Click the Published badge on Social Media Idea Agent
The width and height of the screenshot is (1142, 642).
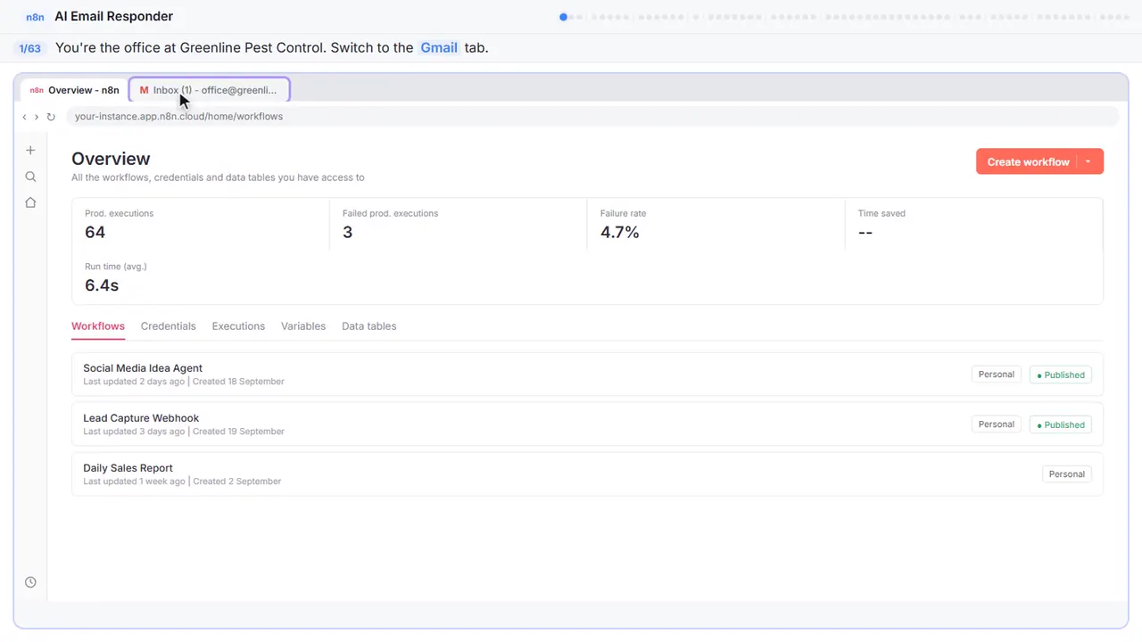1061,375
